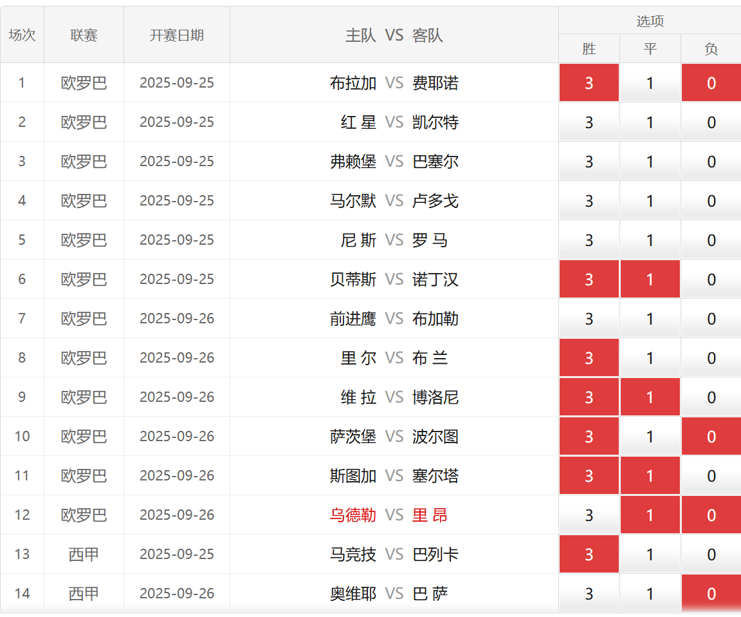Select win (3) for 尼斯 VS 罗马
The width and height of the screenshot is (741, 617).
coord(589,240)
